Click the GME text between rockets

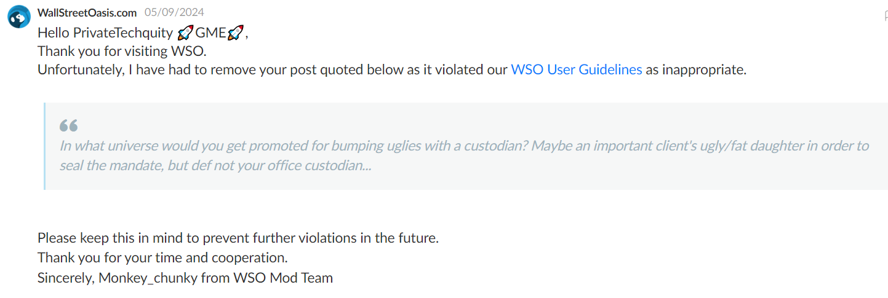[x=210, y=33]
